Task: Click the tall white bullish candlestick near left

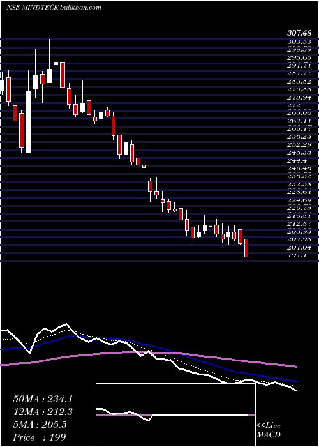Action: click(29, 123)
